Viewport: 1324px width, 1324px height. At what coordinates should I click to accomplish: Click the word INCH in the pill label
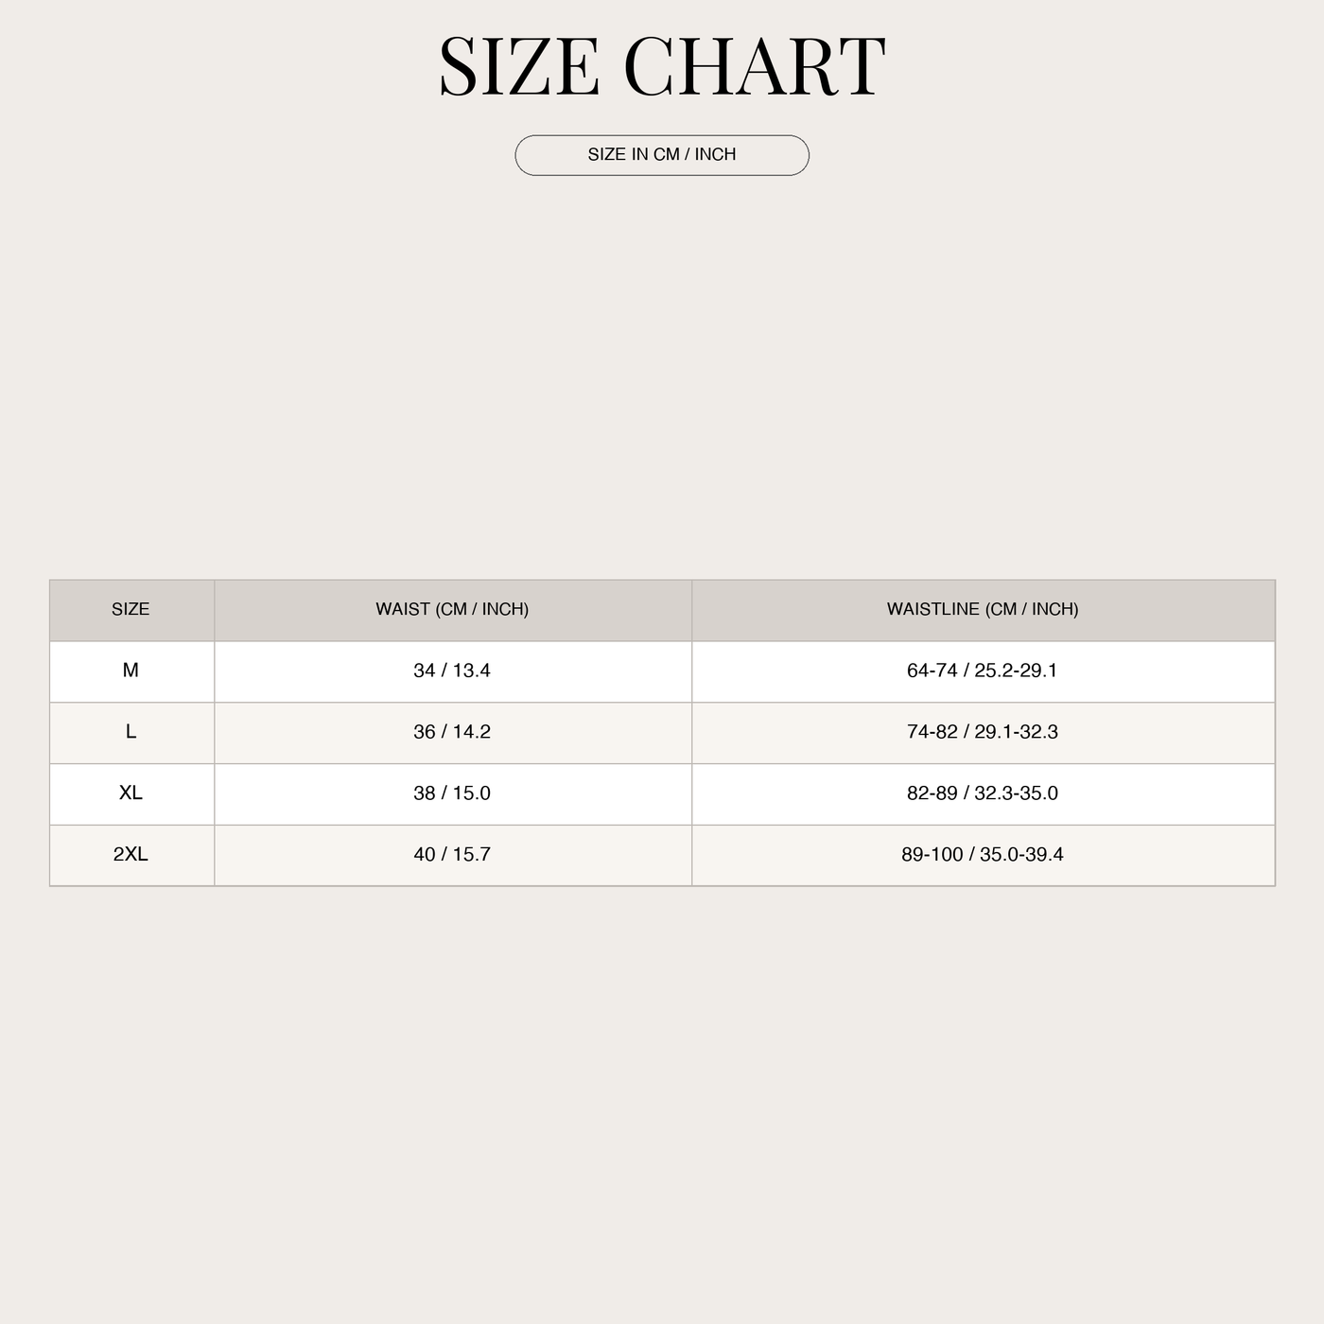pyautogui.click(x=715, y=154)
